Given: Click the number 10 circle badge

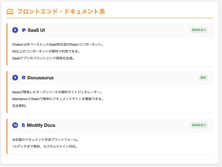Looking at the screenshot, I should 15,125.
